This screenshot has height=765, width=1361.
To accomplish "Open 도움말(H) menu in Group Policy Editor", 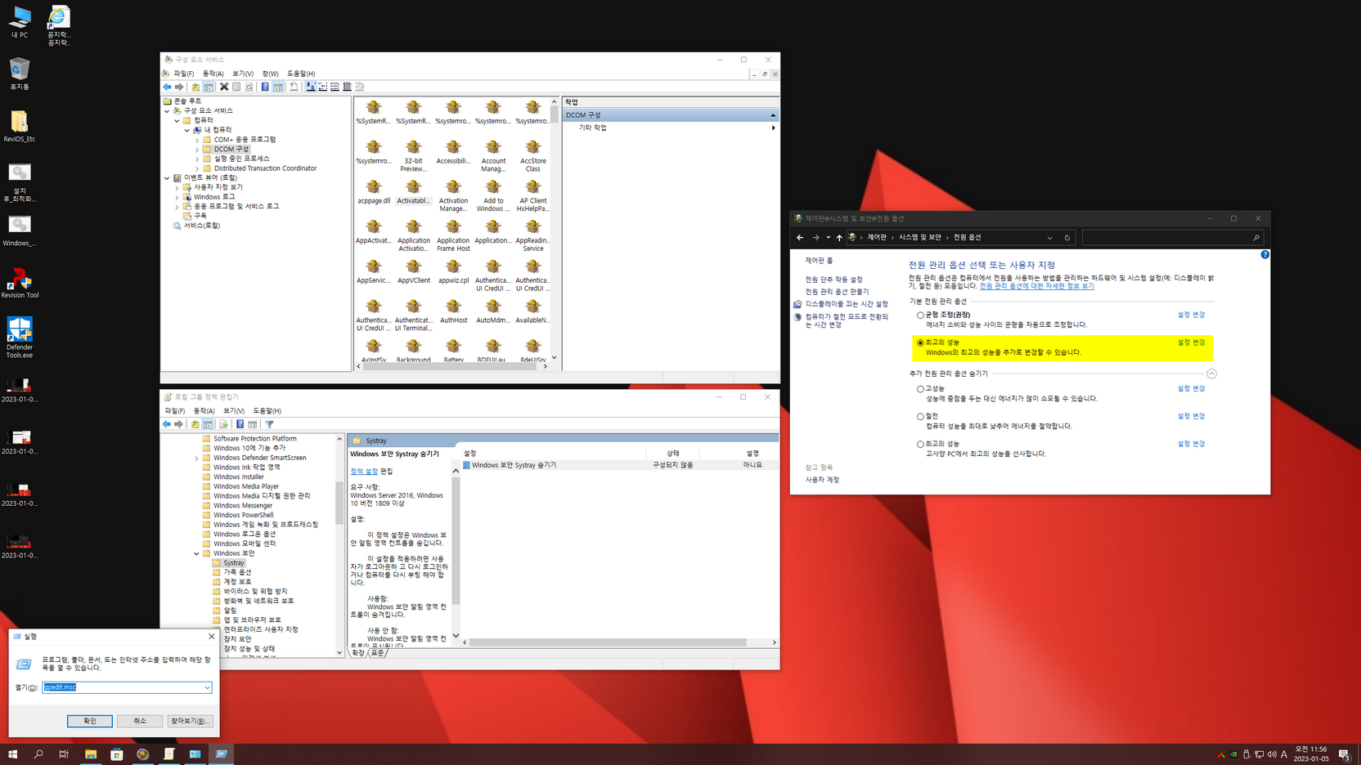I will (267, 411).
